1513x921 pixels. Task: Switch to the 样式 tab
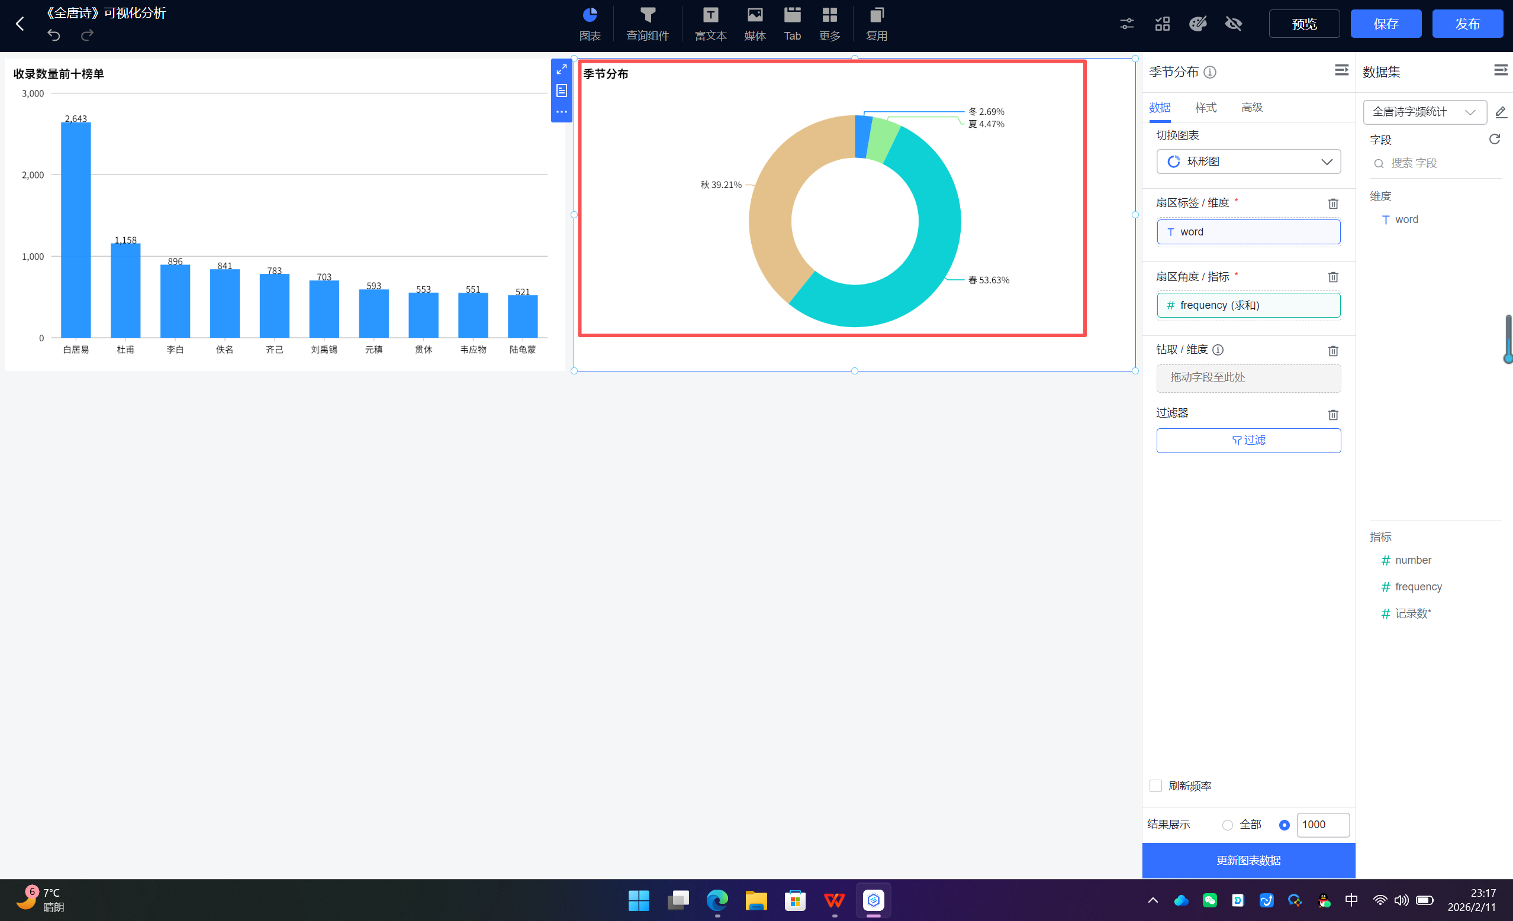(1205, 108)
